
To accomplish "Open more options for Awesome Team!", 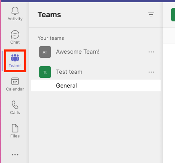I will [x=151, y=52].
